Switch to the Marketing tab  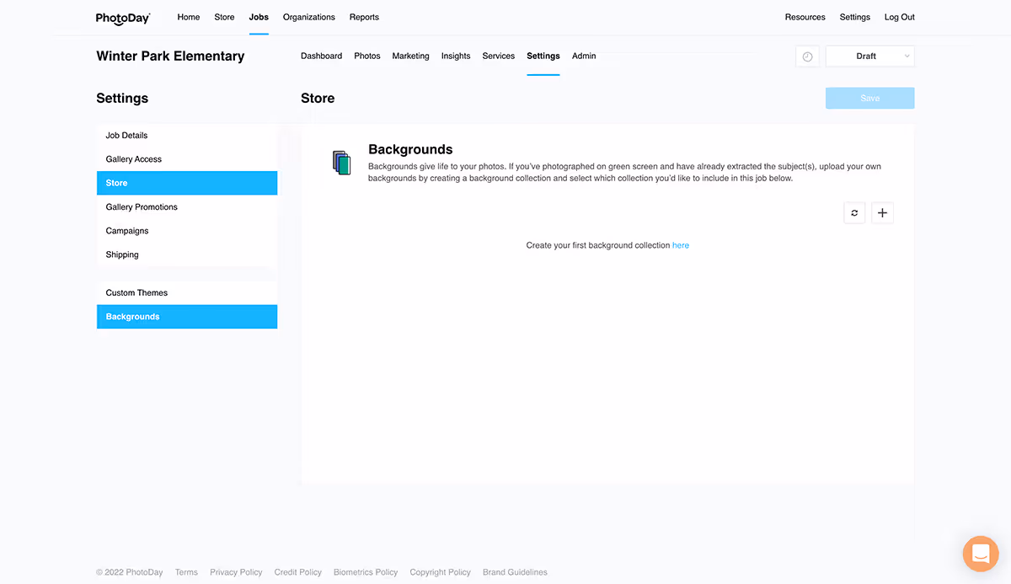click(x=410, y=56)
